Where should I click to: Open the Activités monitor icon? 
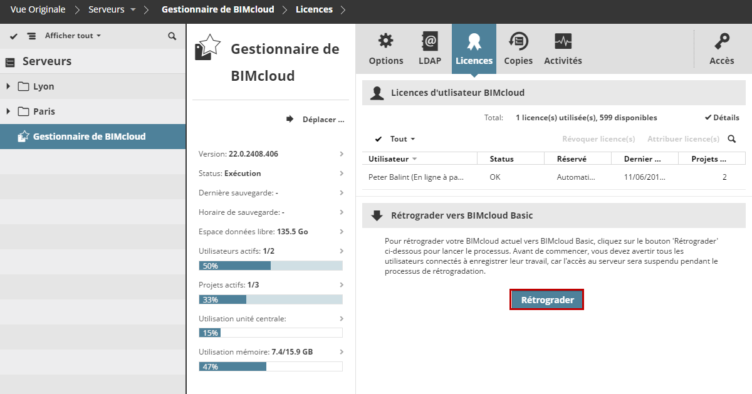pos(563,41)
